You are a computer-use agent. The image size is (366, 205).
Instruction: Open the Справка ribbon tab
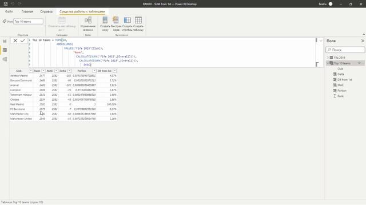pos(46,11)
